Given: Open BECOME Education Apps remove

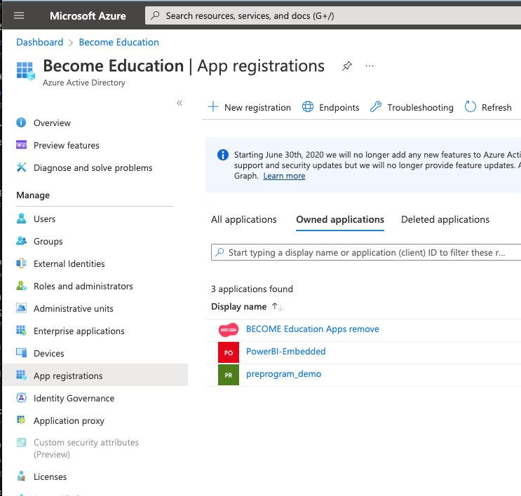Looking at the screenshot, I should pyautogui.click(x=312, y=329).
